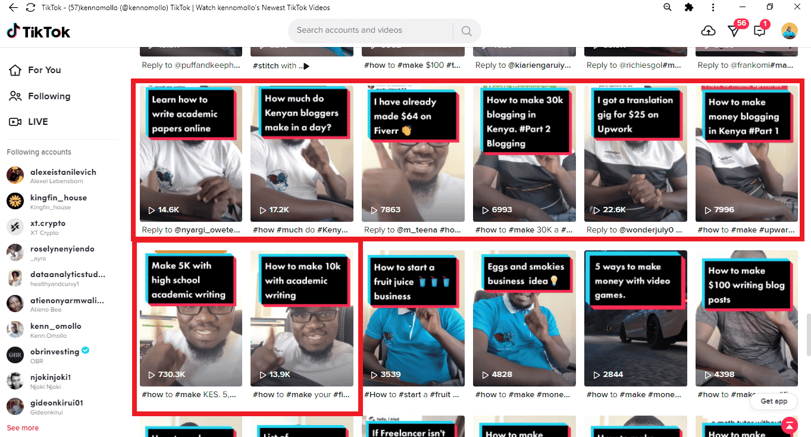This screenshot has width=811, height=437.
Task: Open video '5 ways to make money with video games'
Action: [635, 318]
